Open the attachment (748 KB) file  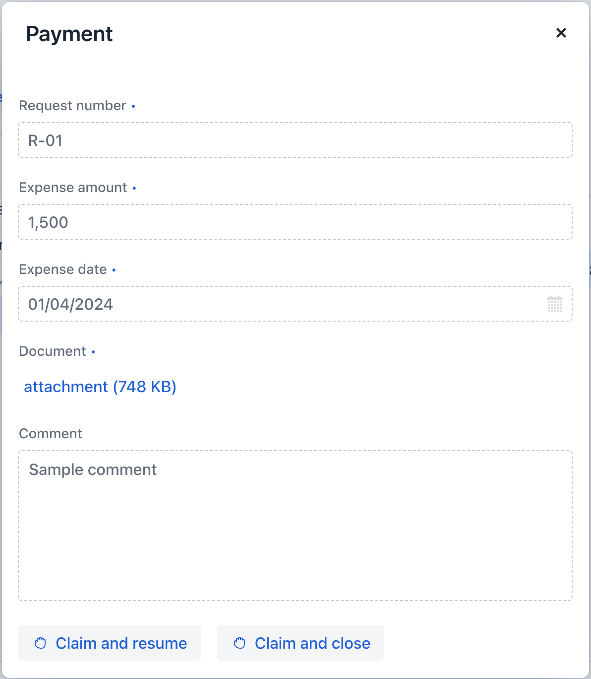[x=100, y=387]
